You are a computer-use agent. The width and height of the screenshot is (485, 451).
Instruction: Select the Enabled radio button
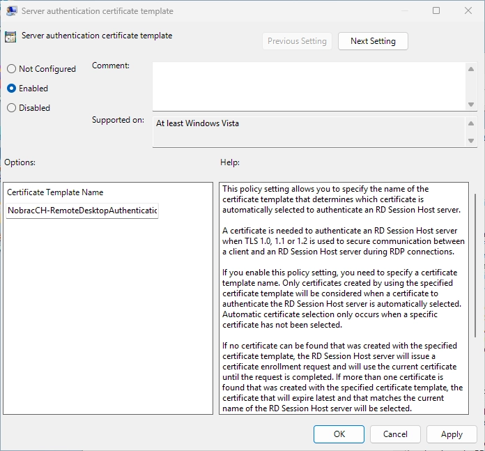tap(11, 89)
